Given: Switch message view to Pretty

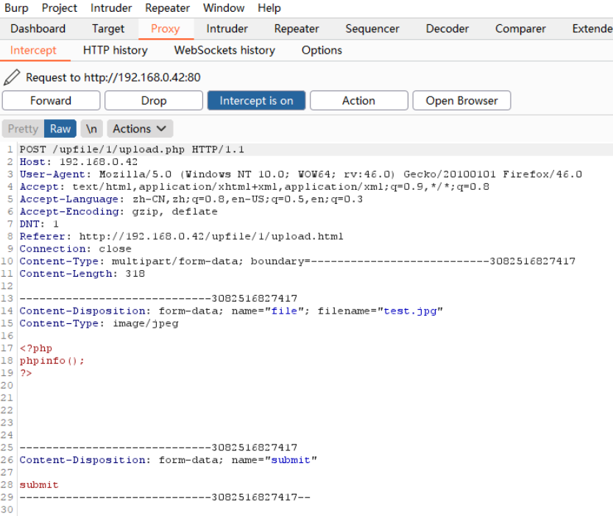Looking at the screenshot, I should (x=23, y=129).
